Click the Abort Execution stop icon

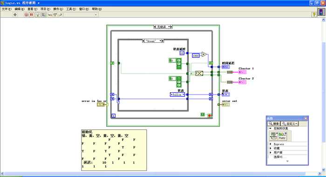click(26, 15)
